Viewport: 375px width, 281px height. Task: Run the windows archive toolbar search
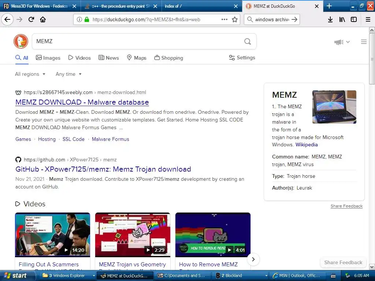(294, 19)
